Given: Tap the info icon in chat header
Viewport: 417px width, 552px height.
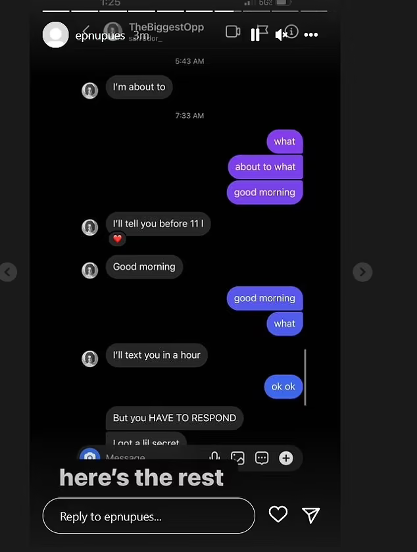Looking at the screenshot, I should [x=292, y=32].
